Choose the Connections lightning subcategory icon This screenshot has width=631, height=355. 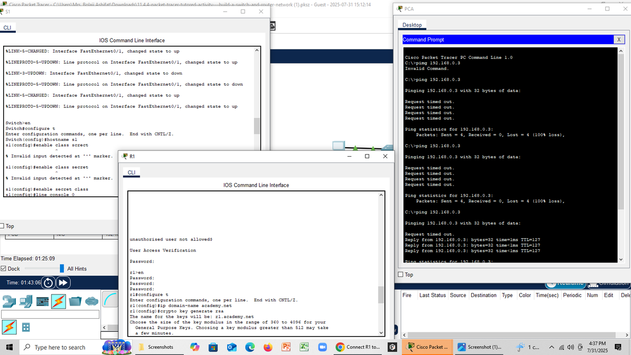click(x=9, y=327)
